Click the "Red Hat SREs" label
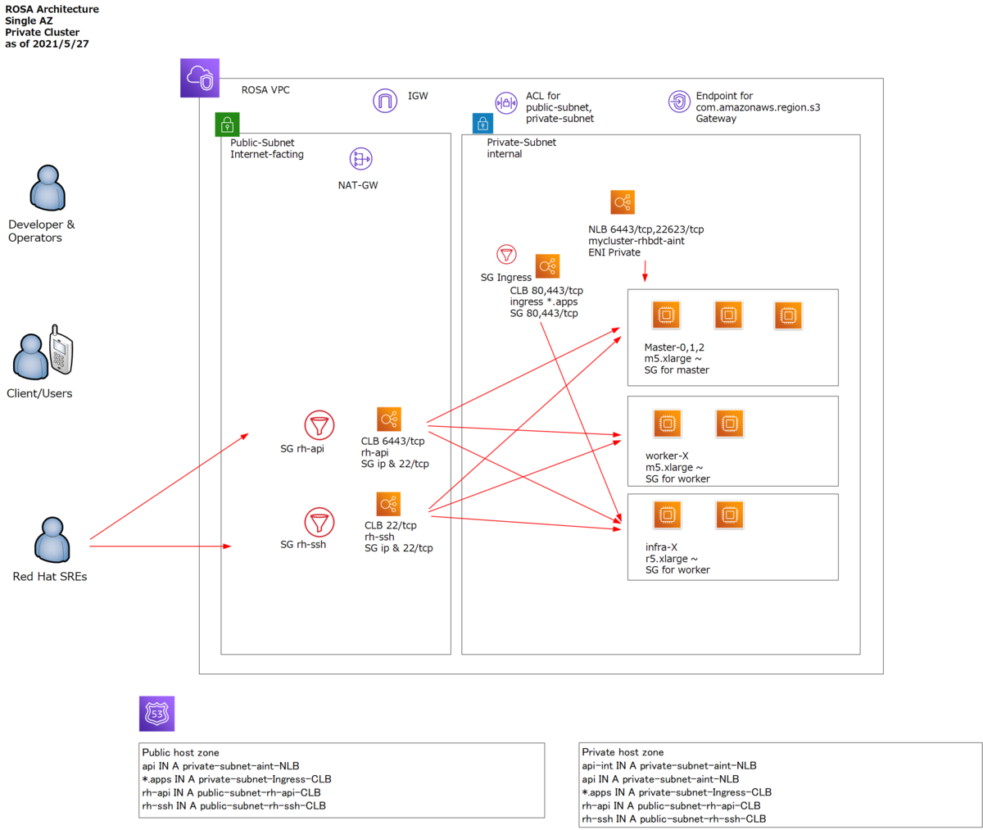This screenshot has height=830, width=983. pyautogui.click(x=50, y=577)
